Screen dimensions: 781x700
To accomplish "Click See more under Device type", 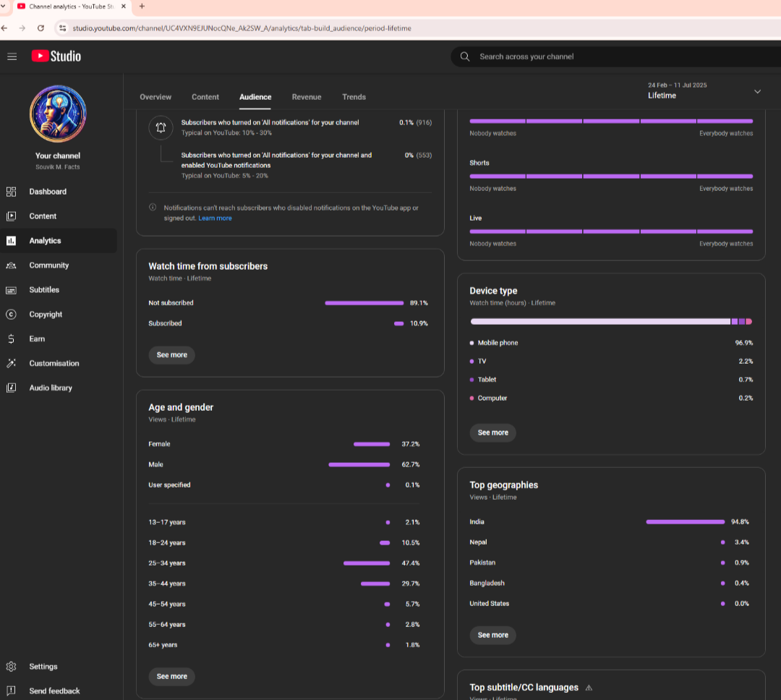I will tap(492, 432).
